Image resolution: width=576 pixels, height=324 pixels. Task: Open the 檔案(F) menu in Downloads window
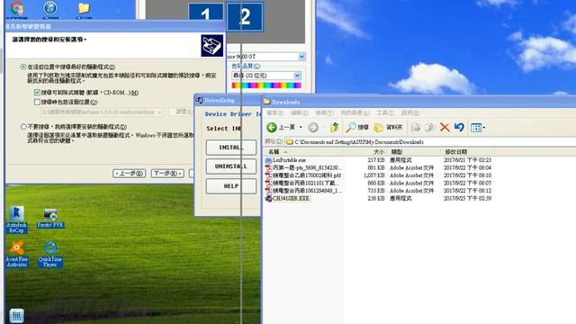point(274,112)
